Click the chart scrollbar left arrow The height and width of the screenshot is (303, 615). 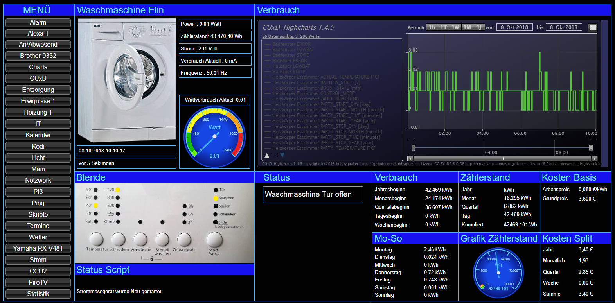point(410,159)
